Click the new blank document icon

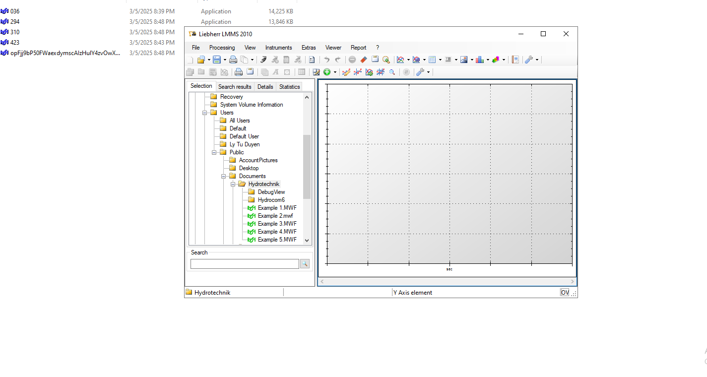click(x=190, y=60)
